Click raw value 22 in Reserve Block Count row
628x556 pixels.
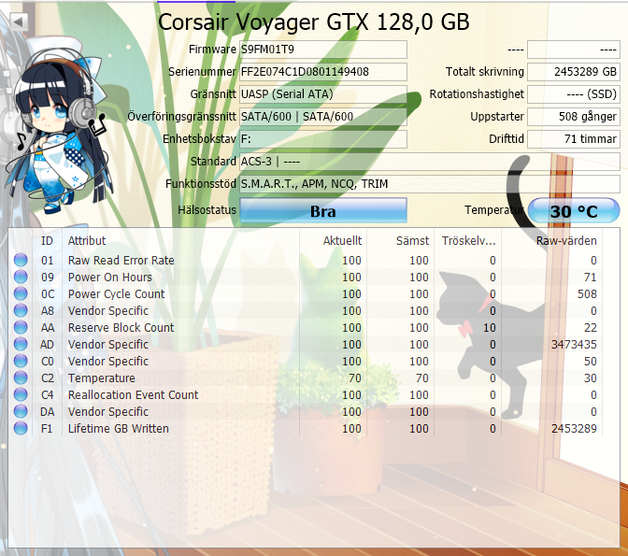pos(591,328)
